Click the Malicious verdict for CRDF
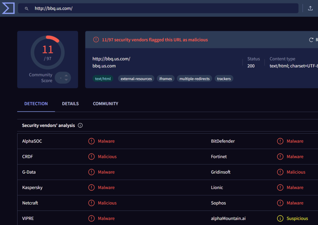The image size is (318, 225). [x=107, y=157]
